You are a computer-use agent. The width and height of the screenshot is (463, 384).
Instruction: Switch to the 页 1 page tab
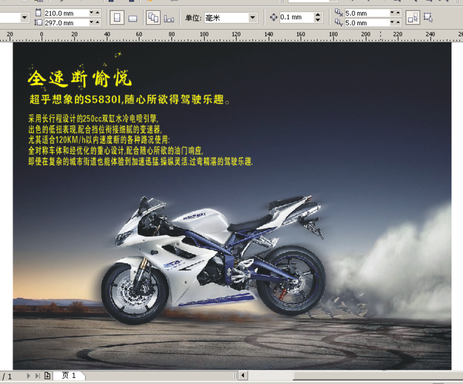pos(69,375)
